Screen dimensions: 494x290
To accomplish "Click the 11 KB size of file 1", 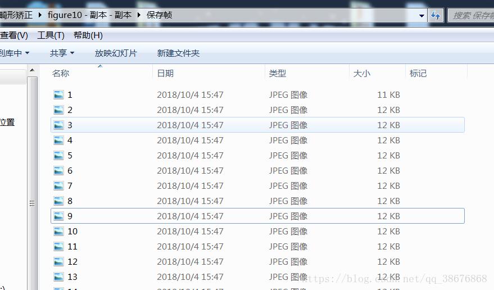I will pyautogui.click(x=389, y=95).
